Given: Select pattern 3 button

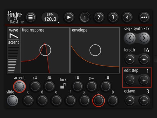Looking at the screenshot, I should click(113, 17).
